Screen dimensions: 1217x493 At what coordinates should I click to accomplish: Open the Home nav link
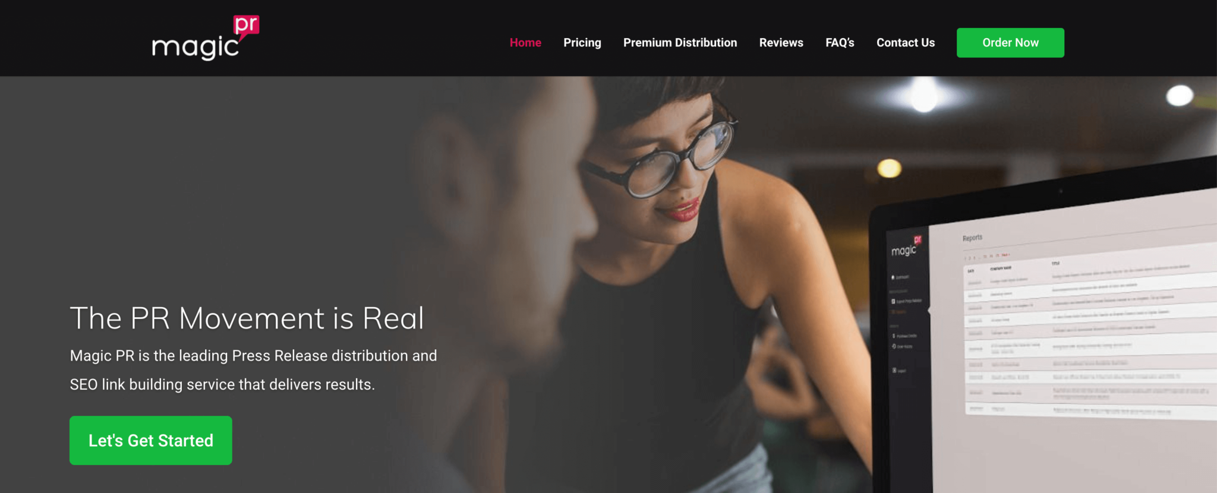click(525, 43)
